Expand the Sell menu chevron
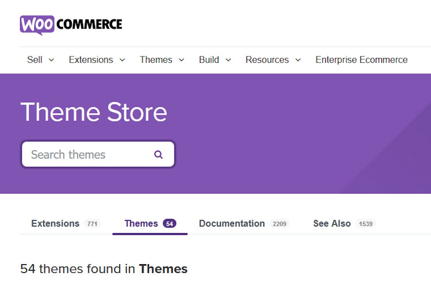This screenshot has height=289, width=431. (51, 60)
